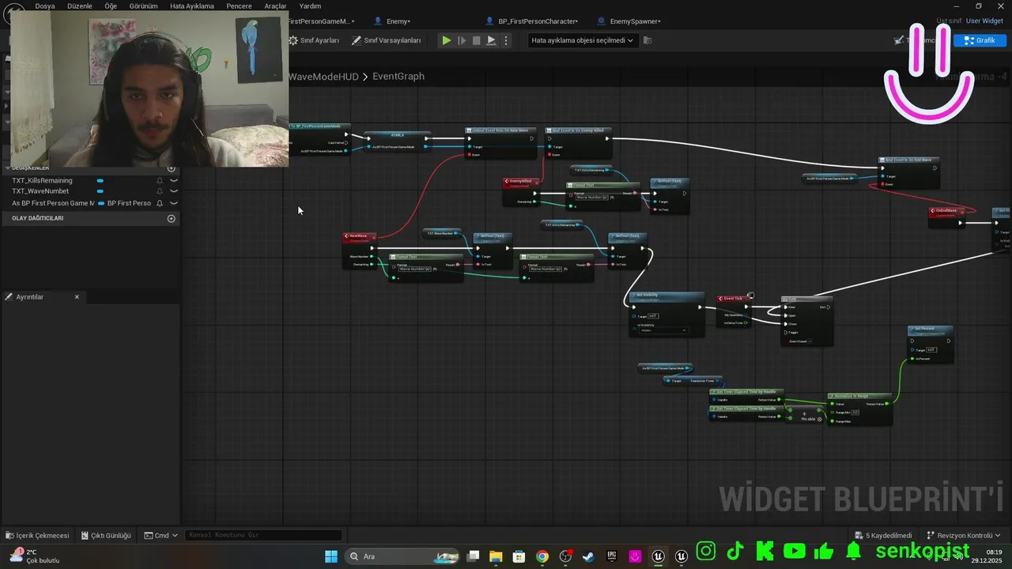
Task: Toggle notify bell for As BP First Person Game Mode
Action: pos(160,203)
